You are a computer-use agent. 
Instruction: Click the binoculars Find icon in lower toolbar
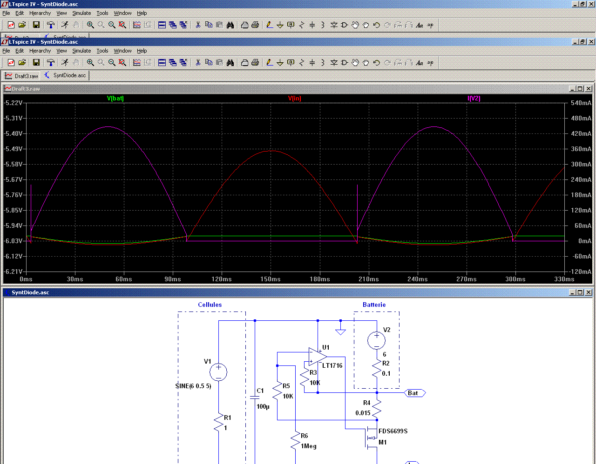230,63
